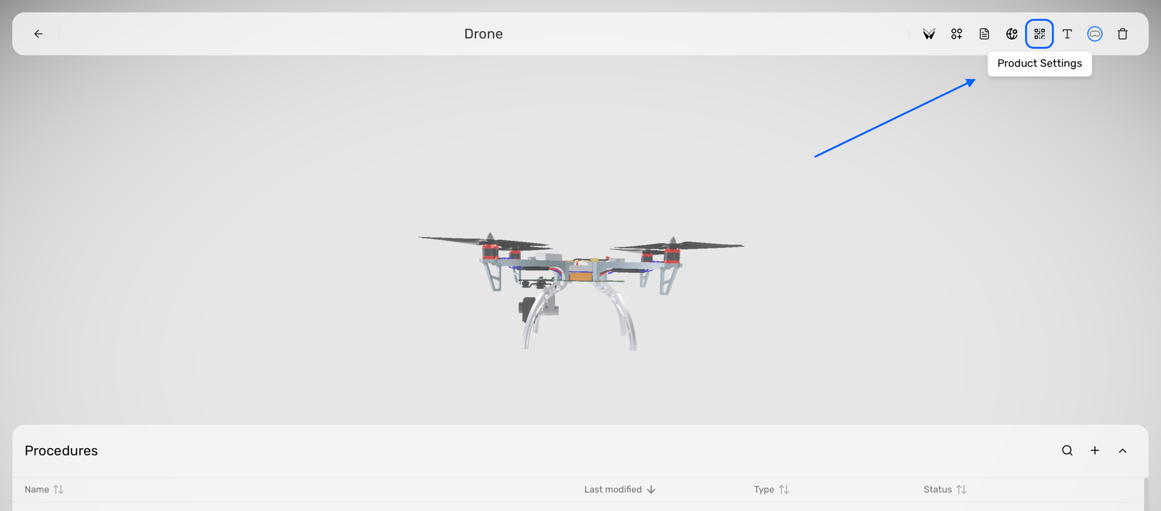Click the Procedures heading
Image resolution: width=1161 pixels, height=511 pixels.
point(61,450)
